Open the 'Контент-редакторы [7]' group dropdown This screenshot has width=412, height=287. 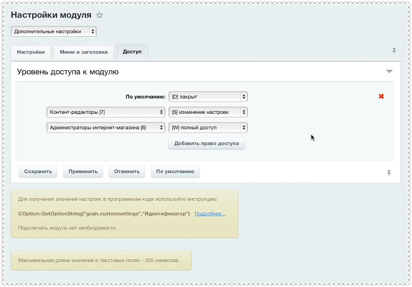point(106,112)
